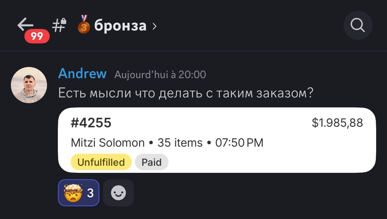This screenshot has height=219, width=387.
Task: Click the reaction count 3
Action: (90, 193)
